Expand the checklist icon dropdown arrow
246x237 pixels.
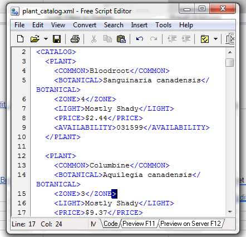click(215, 39)
